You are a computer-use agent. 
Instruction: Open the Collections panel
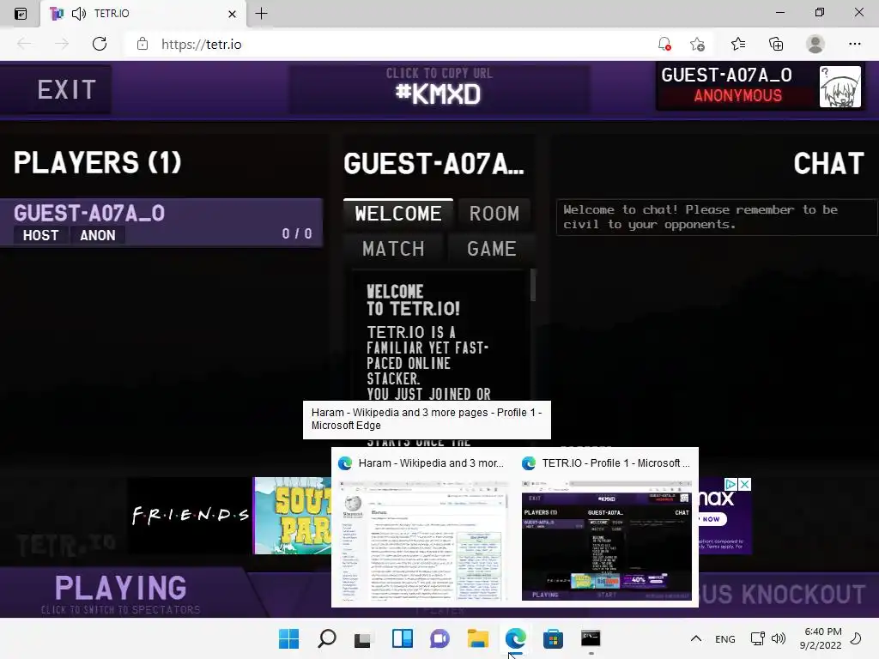click(x=776, y=45)
